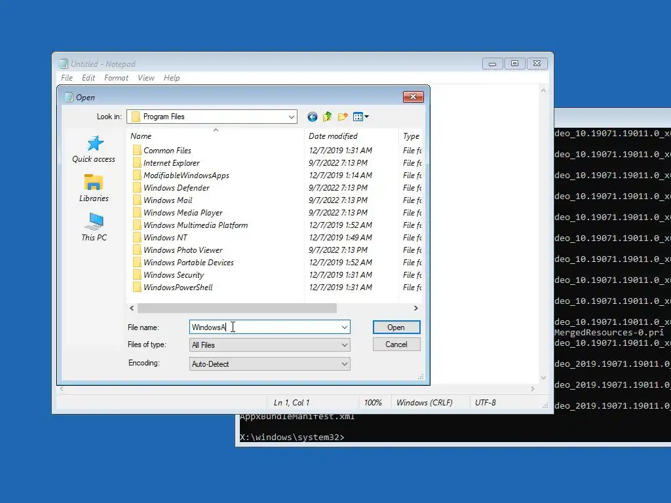The width and height of the screenshot is (671, 503).
Task: Select Quick access in the places bar
Action: pos(94,149)
